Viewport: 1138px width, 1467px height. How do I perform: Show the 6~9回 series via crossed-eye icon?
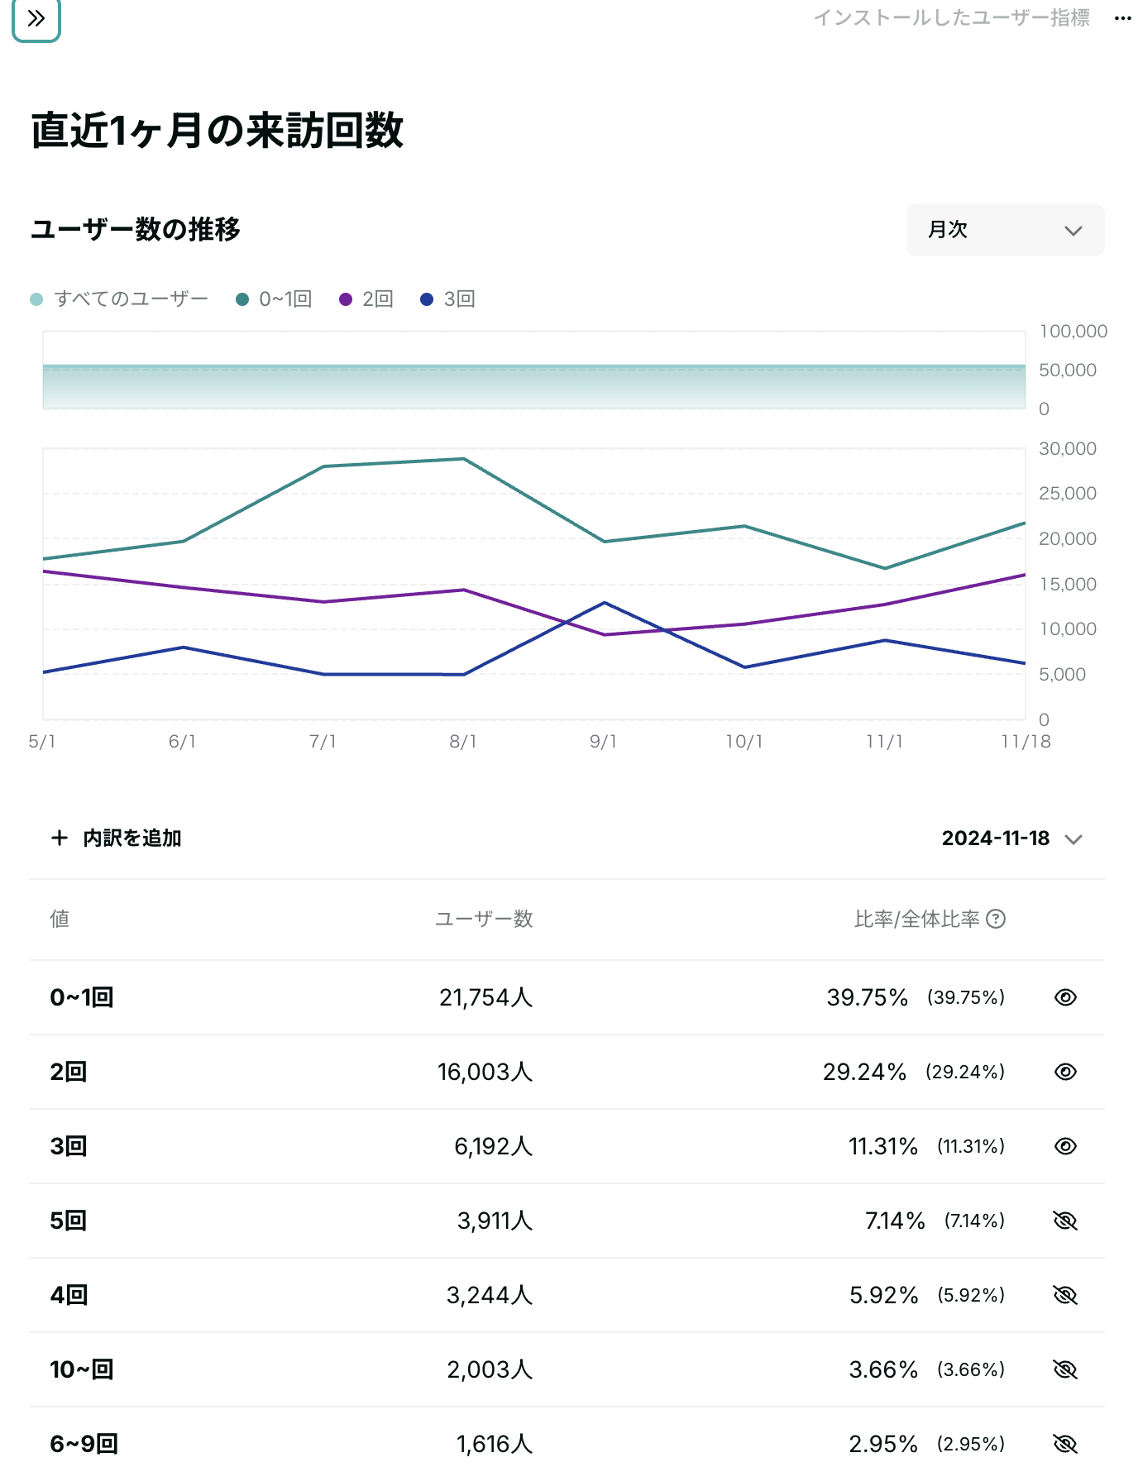[1065, 1444]
